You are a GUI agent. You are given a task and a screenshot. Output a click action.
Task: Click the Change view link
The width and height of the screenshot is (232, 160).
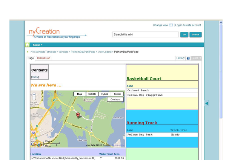click(160, 25)
